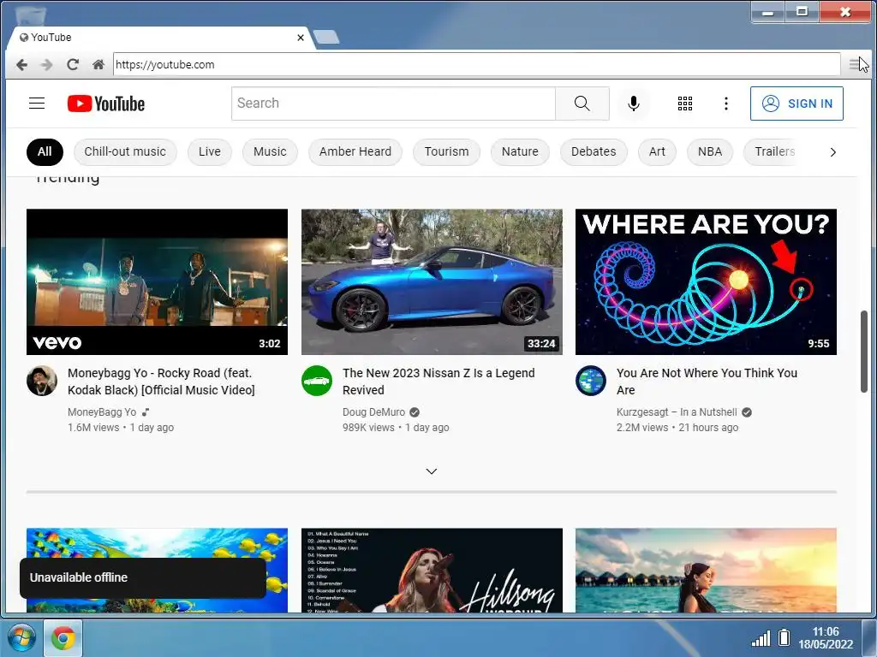Select the Live filter chip
This screenshot has height=657, width=877.
tap(210, 152)
